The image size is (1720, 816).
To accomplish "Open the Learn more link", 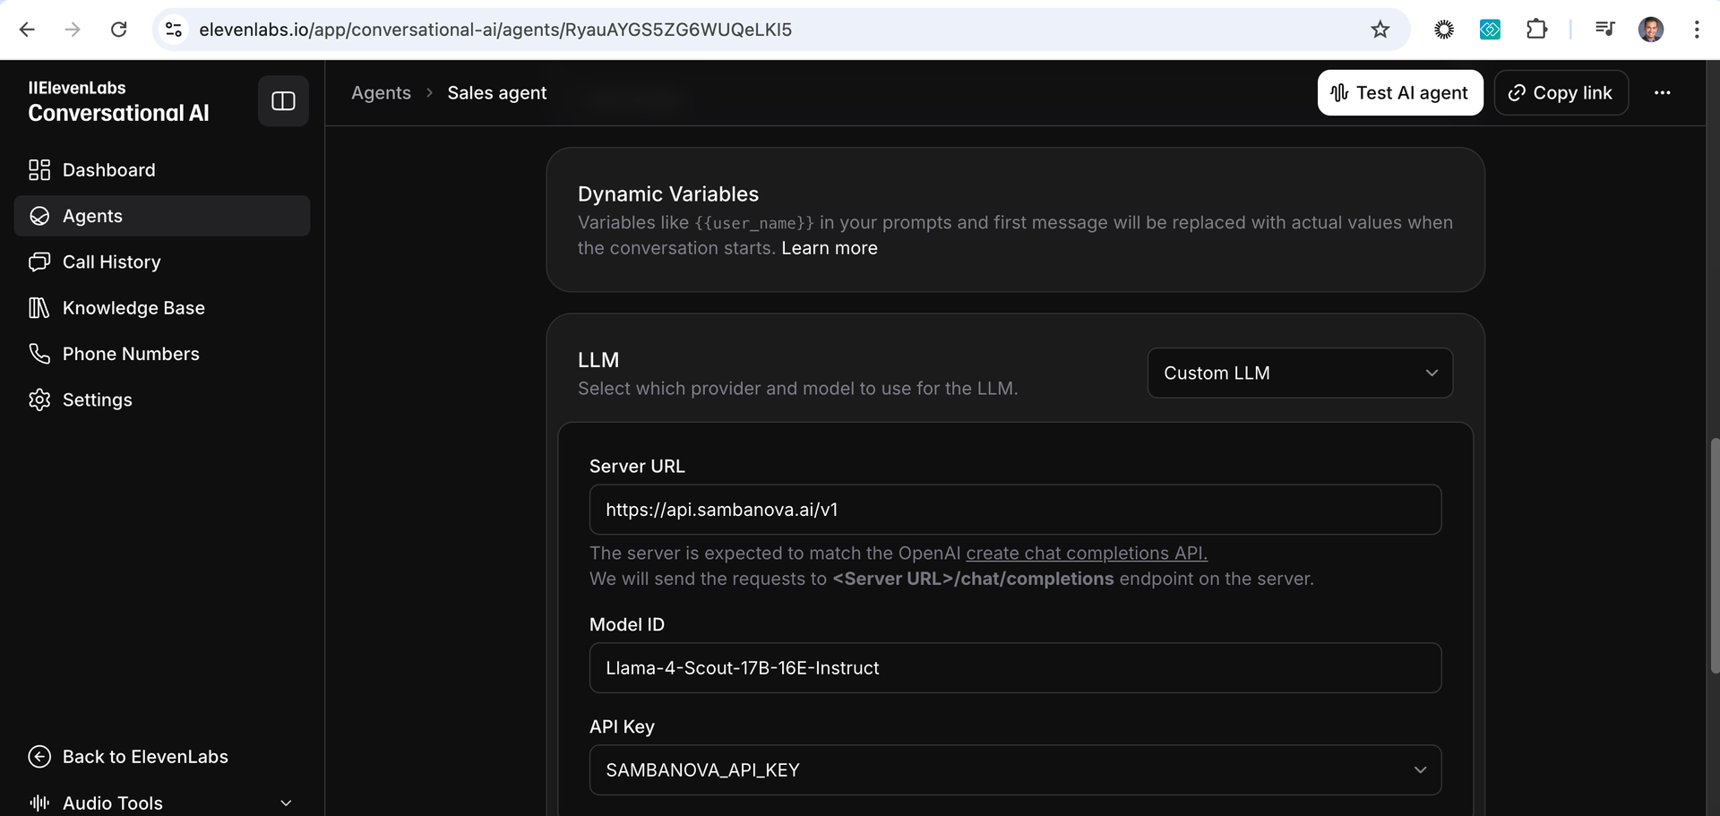I will [x=830, y=248].
